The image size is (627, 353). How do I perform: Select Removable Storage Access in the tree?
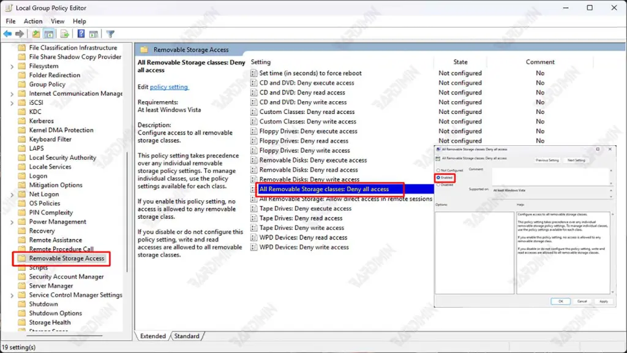click(x=66, y=259)
